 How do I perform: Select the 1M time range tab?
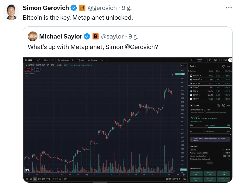click(x=35, y=179)
